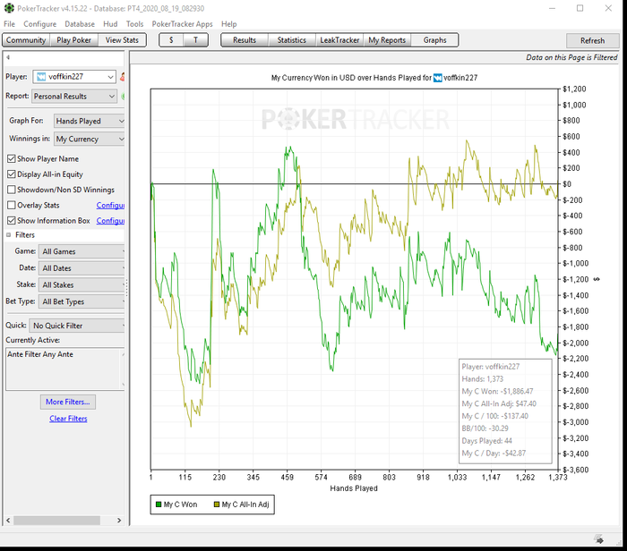The height and width of the screenshot is (551, 627).
Task: Open the Database menu
Action: [80, 24]
